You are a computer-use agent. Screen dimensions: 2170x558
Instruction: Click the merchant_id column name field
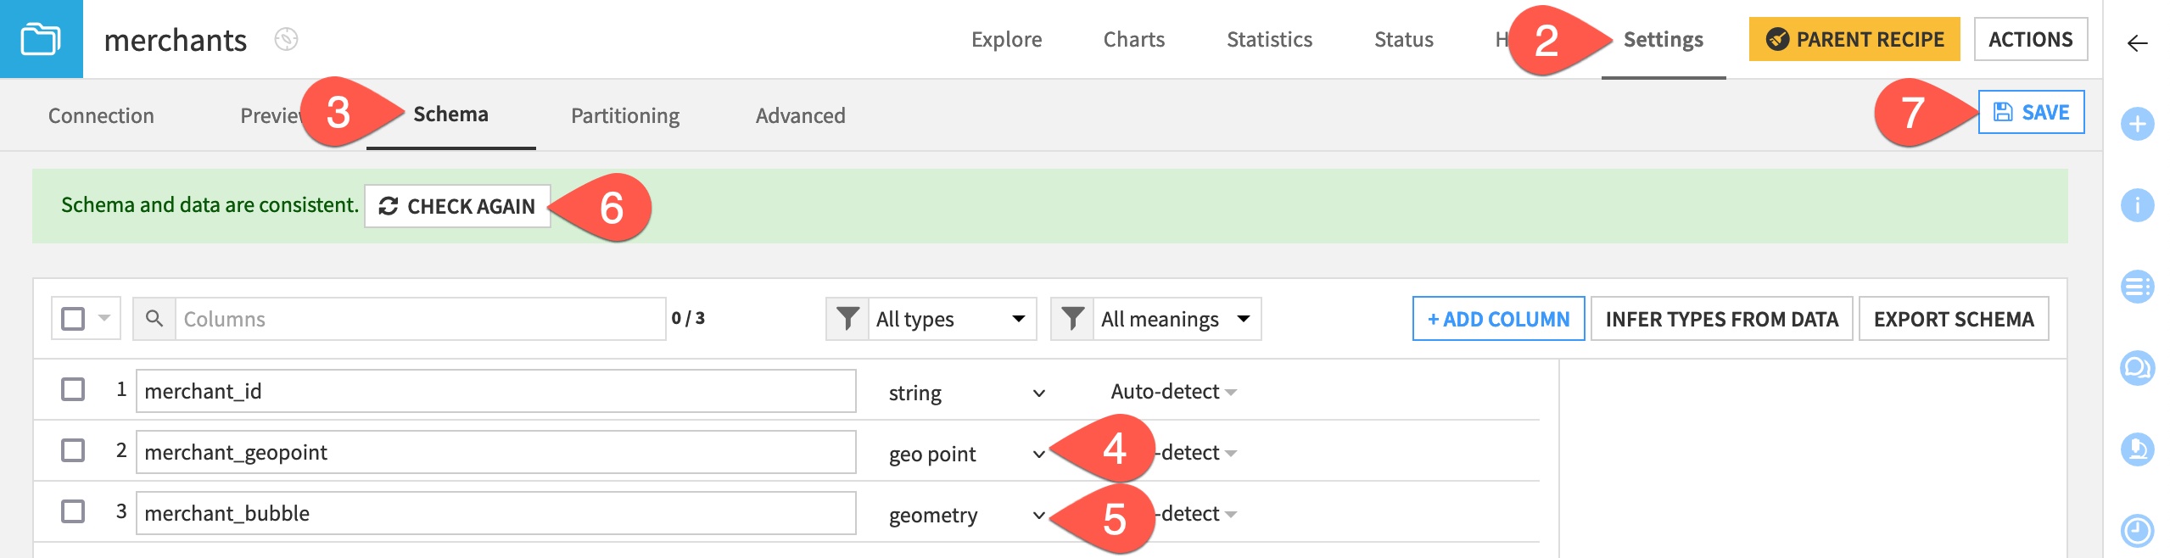495,391
